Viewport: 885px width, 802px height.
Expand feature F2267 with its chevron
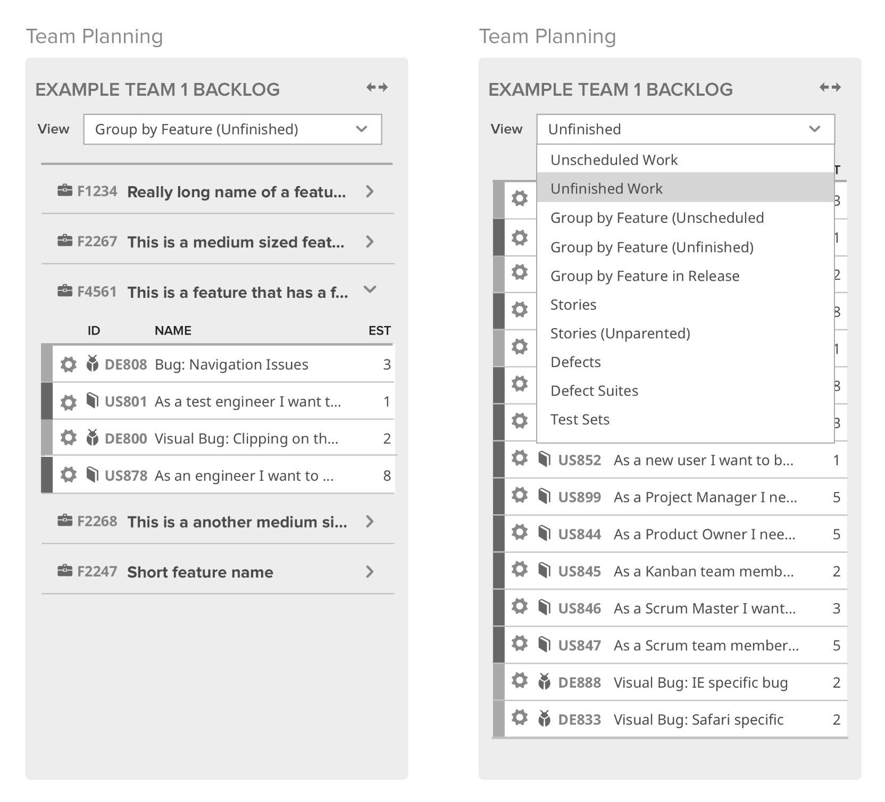pos(370,242)
